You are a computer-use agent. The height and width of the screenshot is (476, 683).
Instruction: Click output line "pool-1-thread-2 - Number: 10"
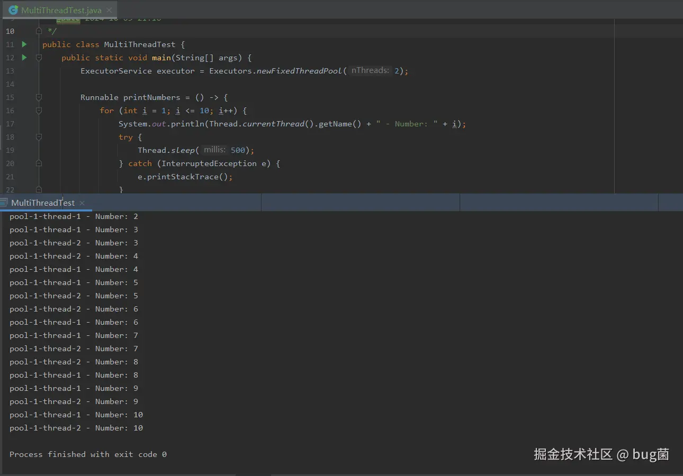pyautogui.click(x=76, y=428)
